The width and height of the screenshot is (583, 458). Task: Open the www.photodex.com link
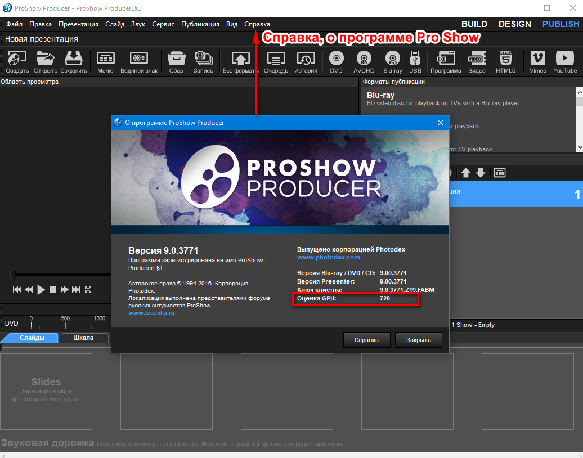pyautogui.click(x=328, y=257)
